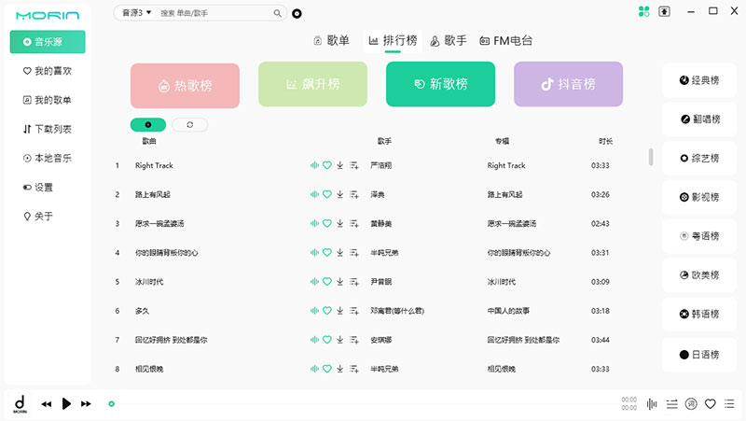Viewport: 746px width, 421px height.
Task: Add 路上有风起 to a playlist
Action: point(354,195)
